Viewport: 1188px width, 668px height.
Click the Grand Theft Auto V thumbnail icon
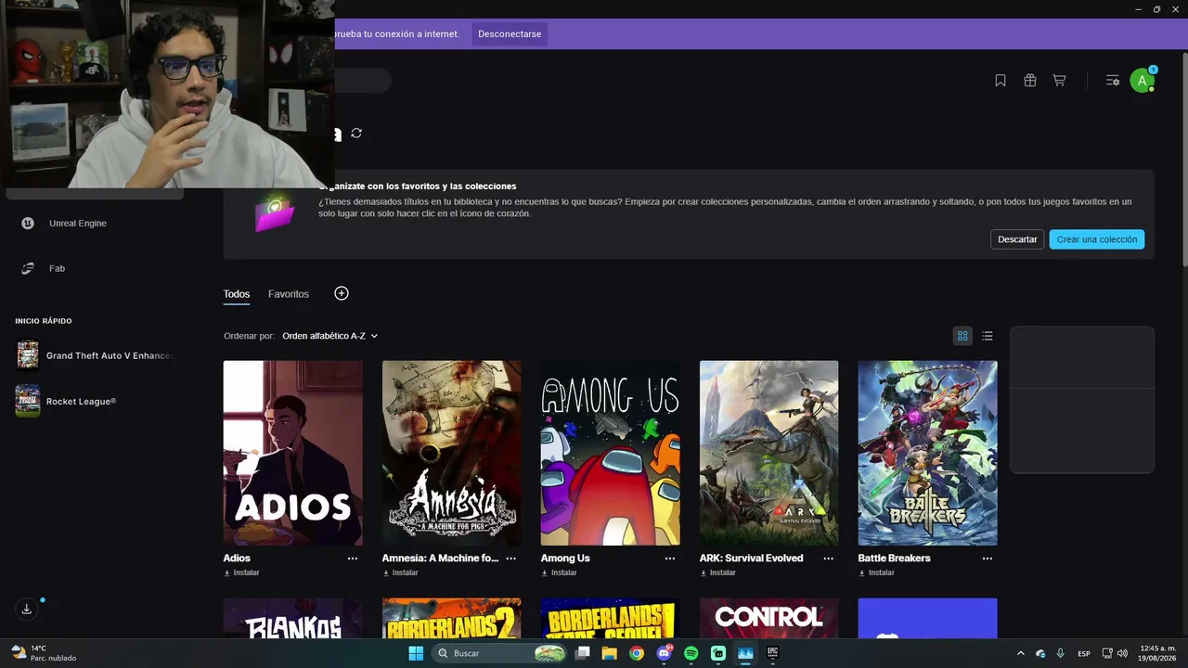tap(28, 355)
